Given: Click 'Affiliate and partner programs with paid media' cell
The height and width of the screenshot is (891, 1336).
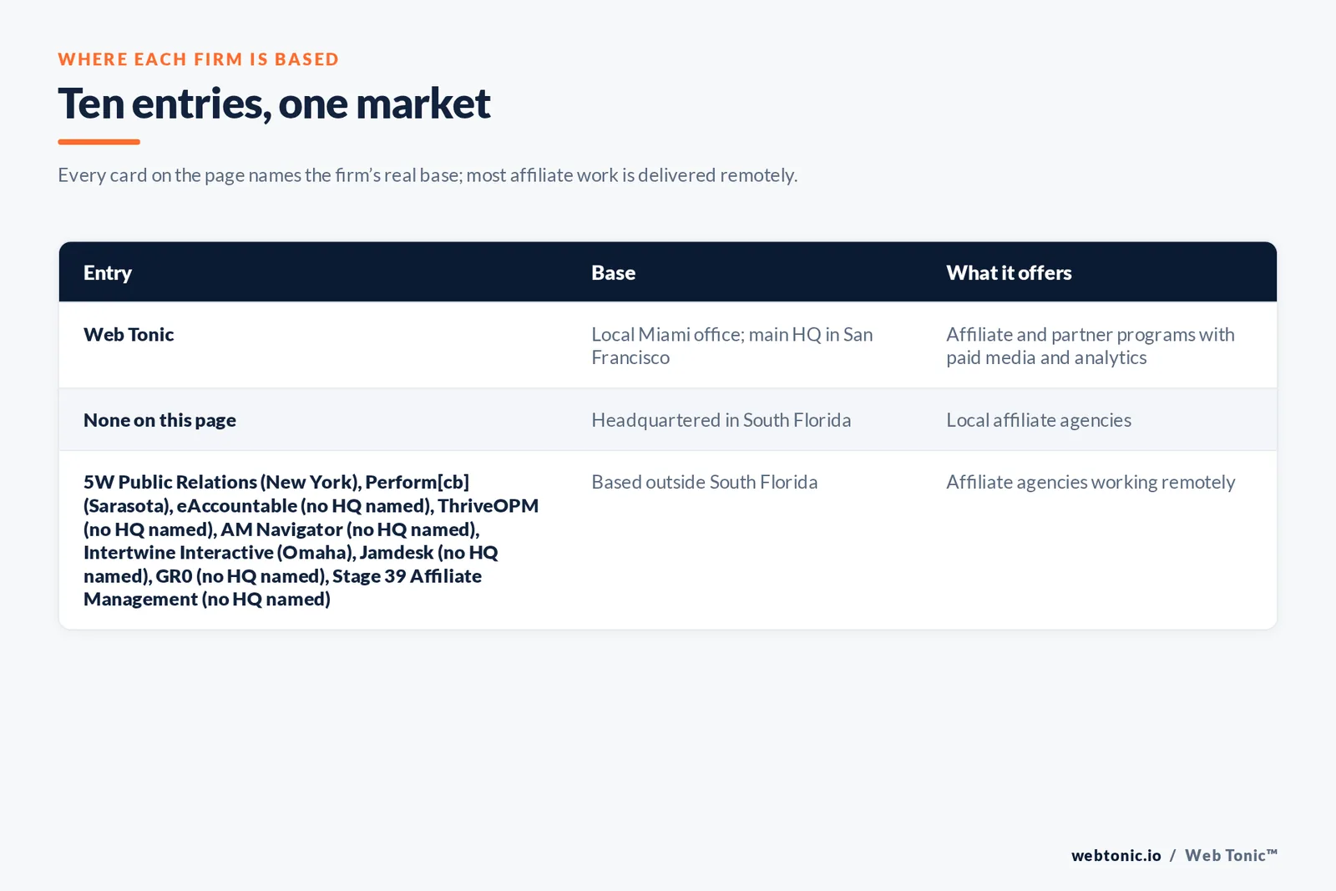Looking at the screenshot, I should point(1091,346).
